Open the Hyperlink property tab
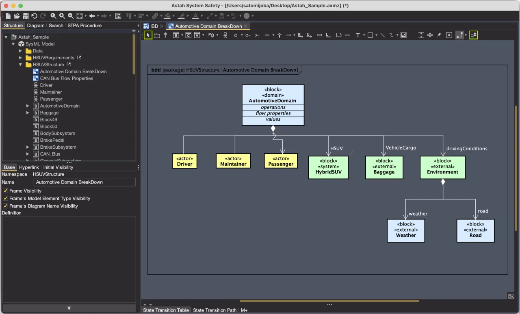Screen dimensions: 520x314 29,167
